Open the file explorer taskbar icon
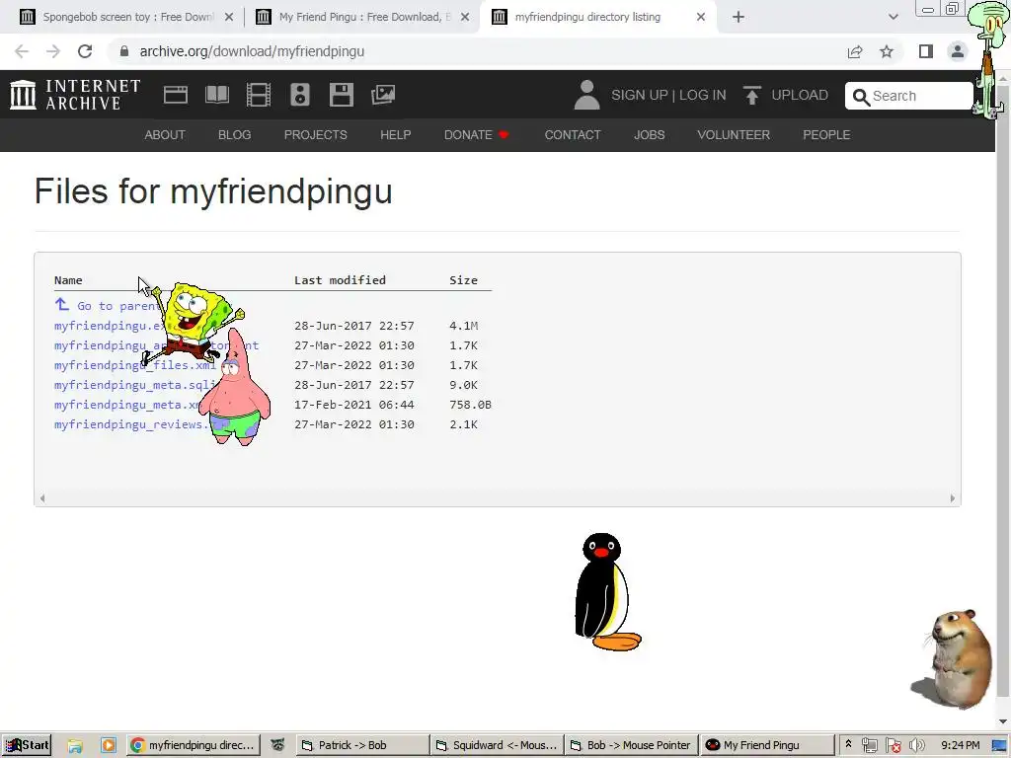 75,746
